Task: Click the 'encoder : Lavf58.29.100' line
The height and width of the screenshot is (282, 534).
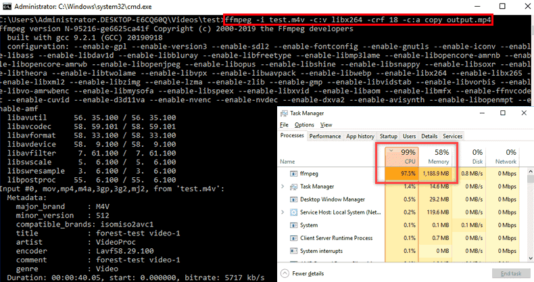Action: click(84, 251)
